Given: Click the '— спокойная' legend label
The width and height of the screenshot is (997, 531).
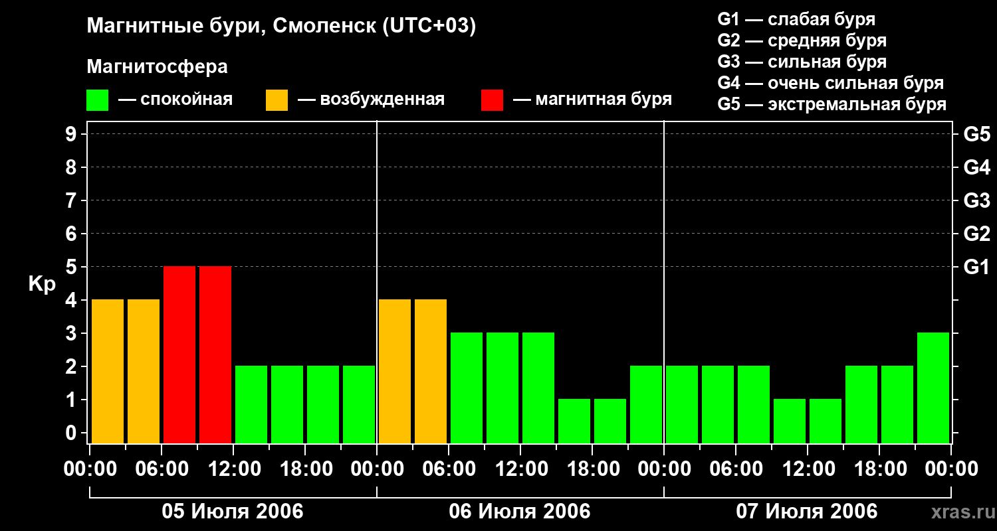Looking at the screenshot, I should tap(175, 100).
